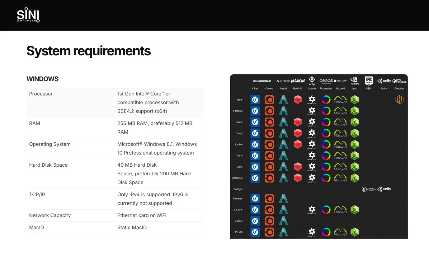Click the Arnold icon in Disperse row
Screen dimensions: 429x259
click(x=283, y=199)
